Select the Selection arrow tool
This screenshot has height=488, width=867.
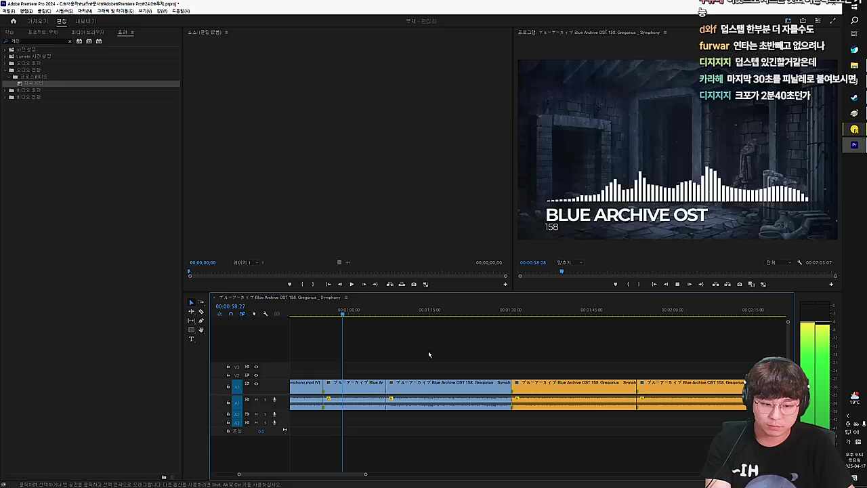coord(191,302)
